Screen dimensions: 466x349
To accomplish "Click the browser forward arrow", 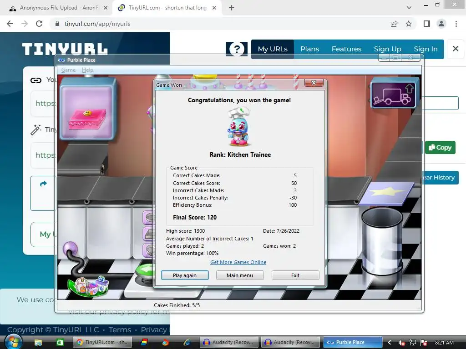I will click(25, 24).
